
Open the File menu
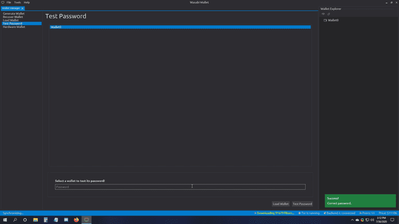tap(9, 3)
